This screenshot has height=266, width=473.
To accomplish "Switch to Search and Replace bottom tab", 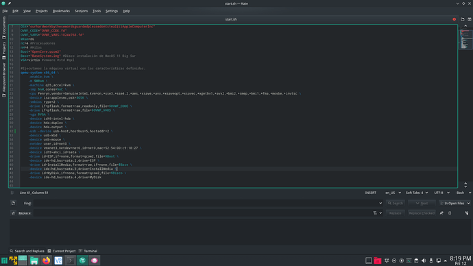I will point(27,251).
